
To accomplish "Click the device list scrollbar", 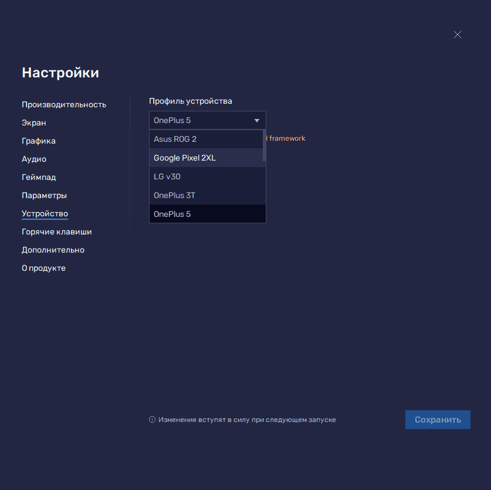I will (264, 147).
